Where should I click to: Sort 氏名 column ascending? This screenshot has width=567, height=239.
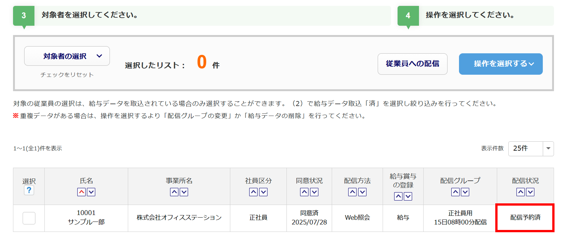point(81,192)
